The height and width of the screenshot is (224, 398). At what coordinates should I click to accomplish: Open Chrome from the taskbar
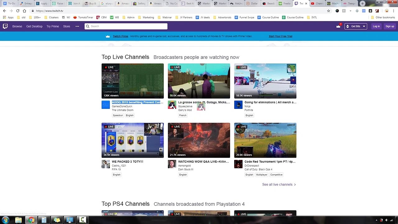click(31, 220)
